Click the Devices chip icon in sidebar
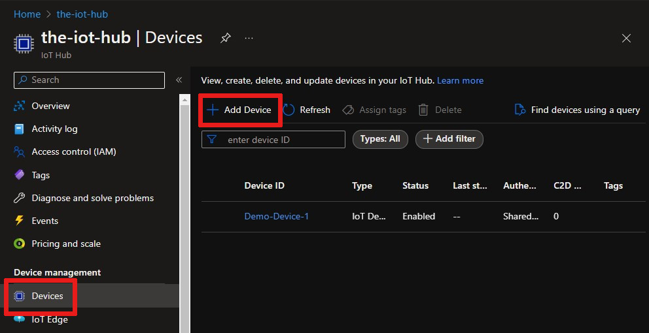This screenshot has width=649, height=333. 19,296
